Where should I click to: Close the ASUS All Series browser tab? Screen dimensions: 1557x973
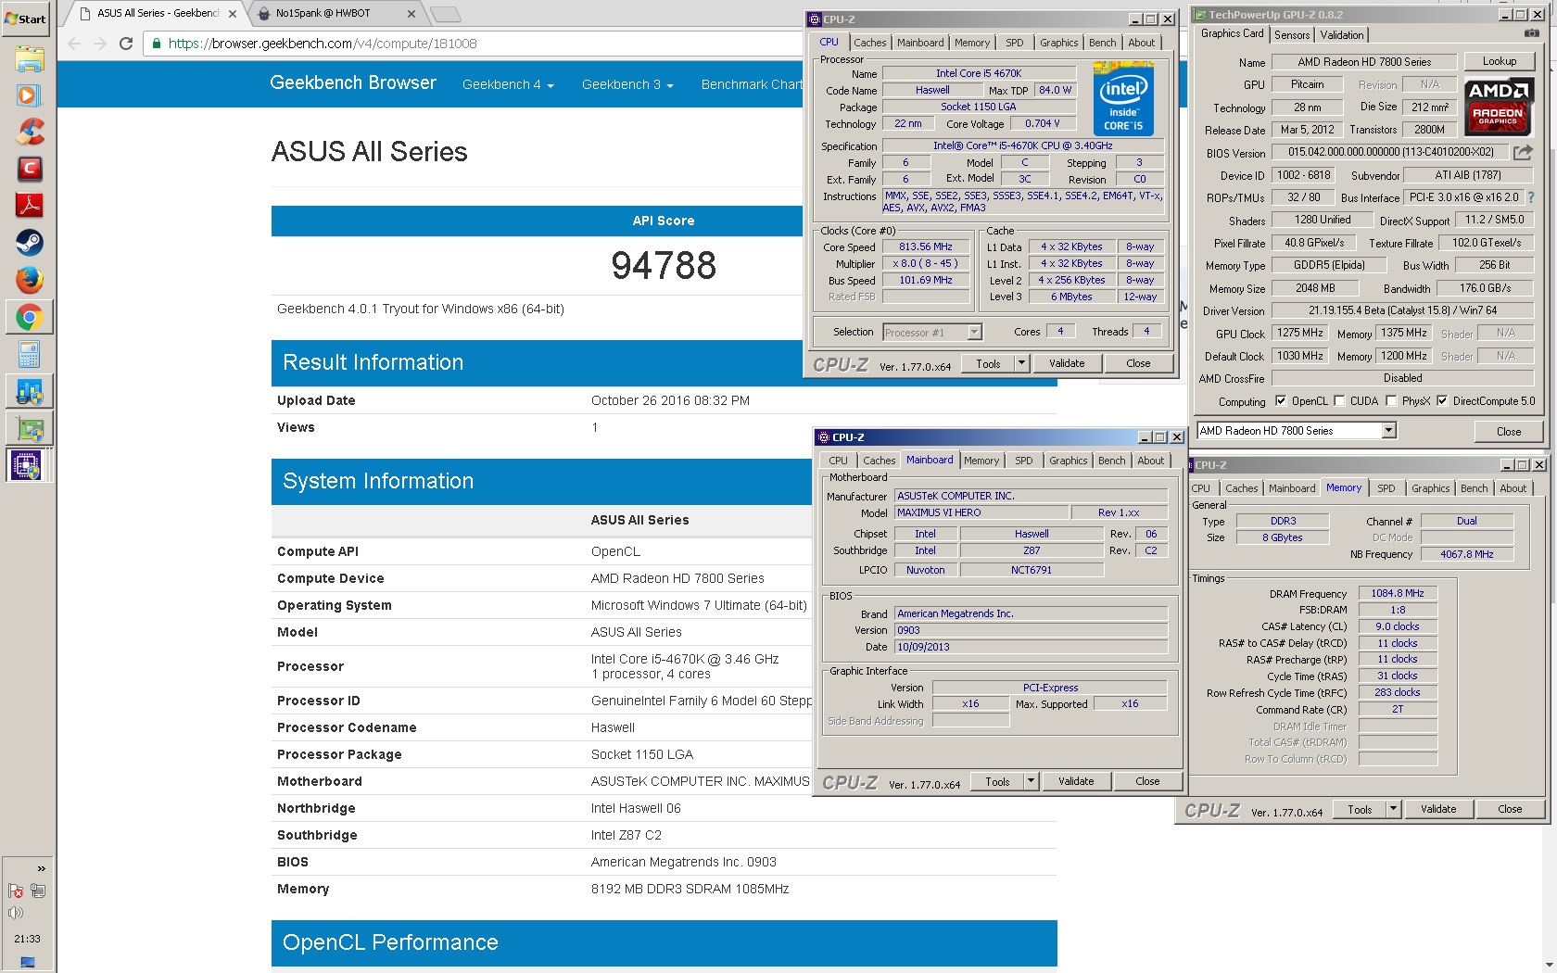coord(233,14)
